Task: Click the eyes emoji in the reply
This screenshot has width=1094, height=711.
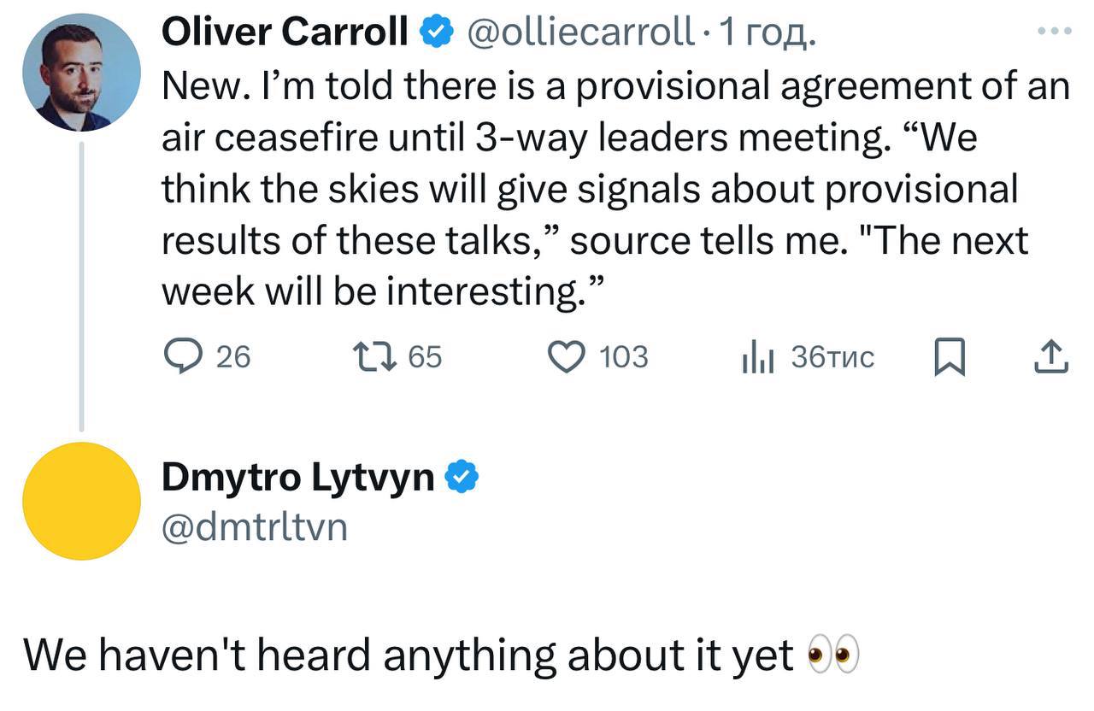Action: (x=832, y=655)
